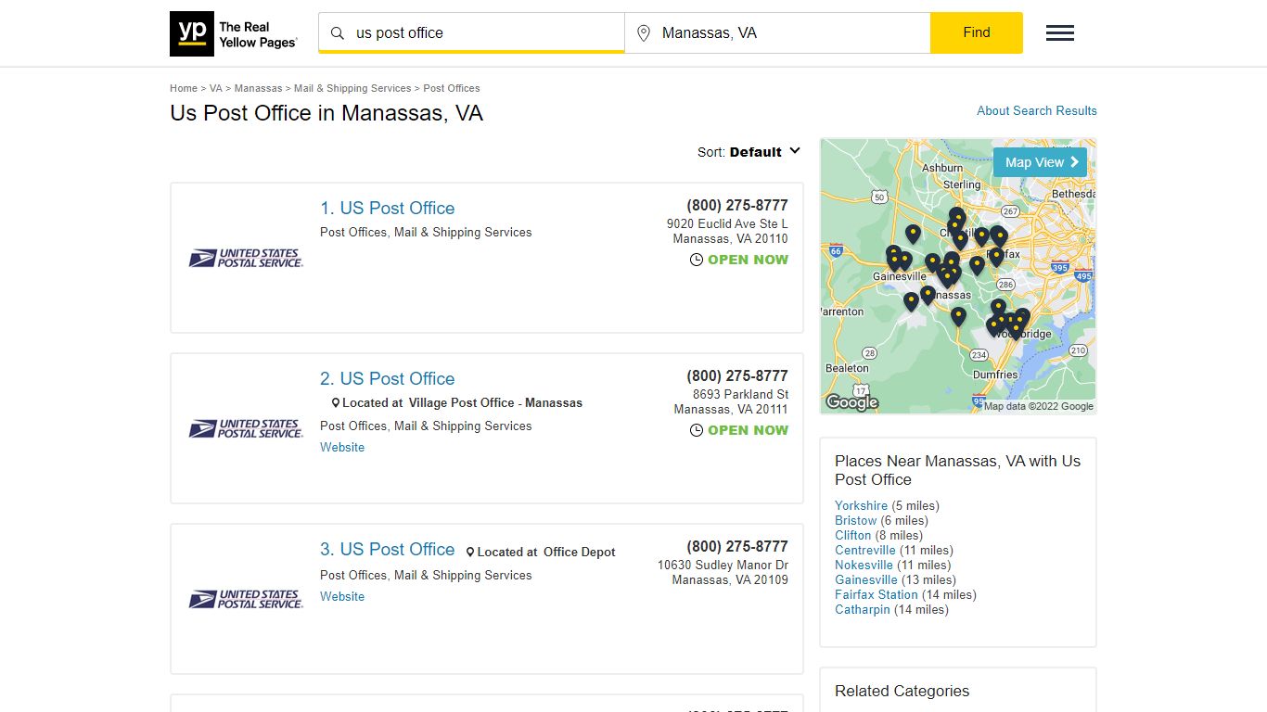Click phone number of listing 3
Image resolution: width=1267 pixels, height=712 pixels.
pos(737,546)
